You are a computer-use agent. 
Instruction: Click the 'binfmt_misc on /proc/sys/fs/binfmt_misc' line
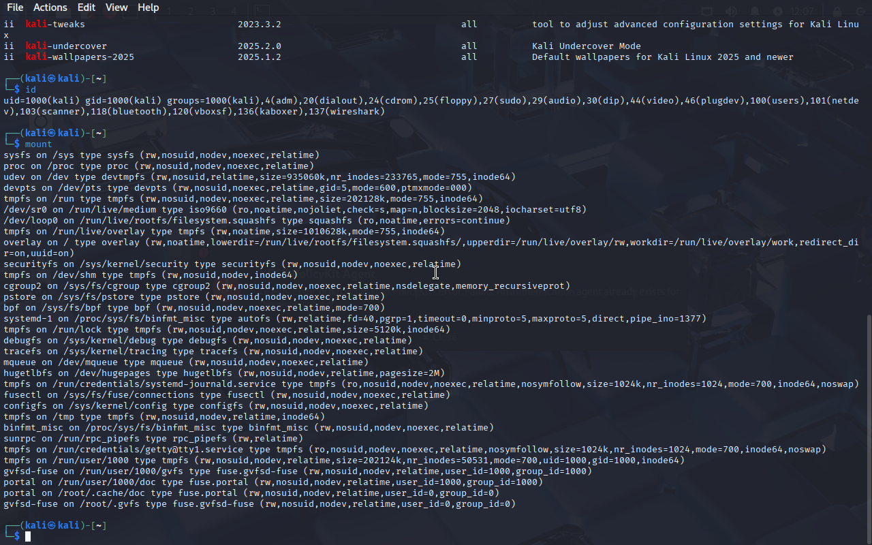pos(249,428)
